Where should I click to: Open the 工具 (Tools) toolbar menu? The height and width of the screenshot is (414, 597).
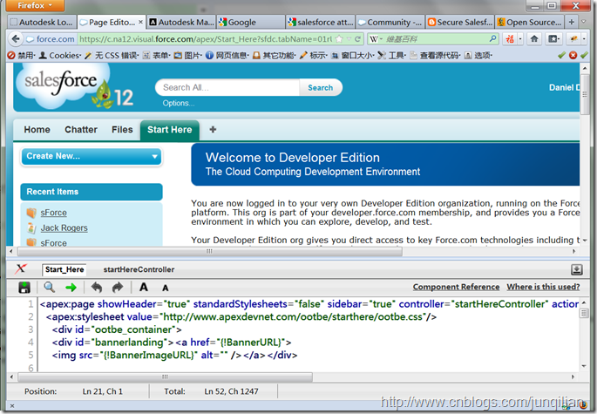click(391, 56)
